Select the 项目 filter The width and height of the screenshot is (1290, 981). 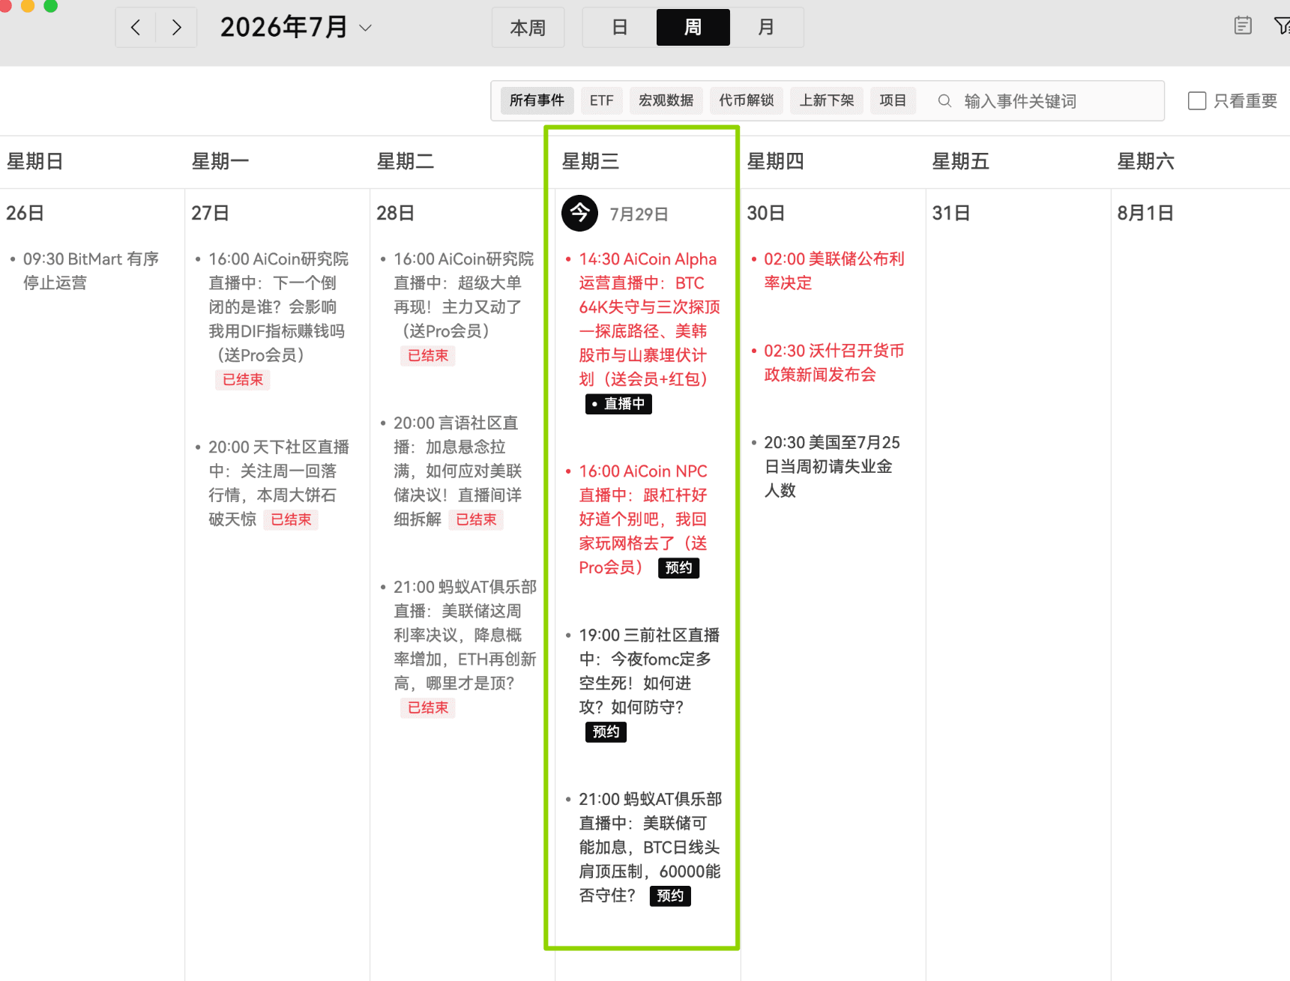893,100
